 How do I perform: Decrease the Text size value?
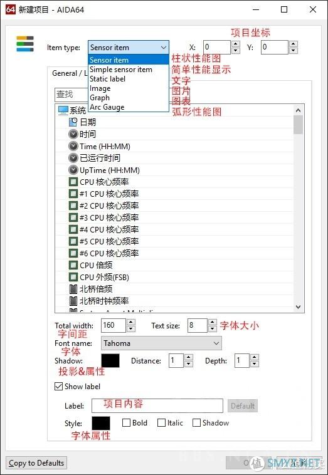click(x=213, y=329)
